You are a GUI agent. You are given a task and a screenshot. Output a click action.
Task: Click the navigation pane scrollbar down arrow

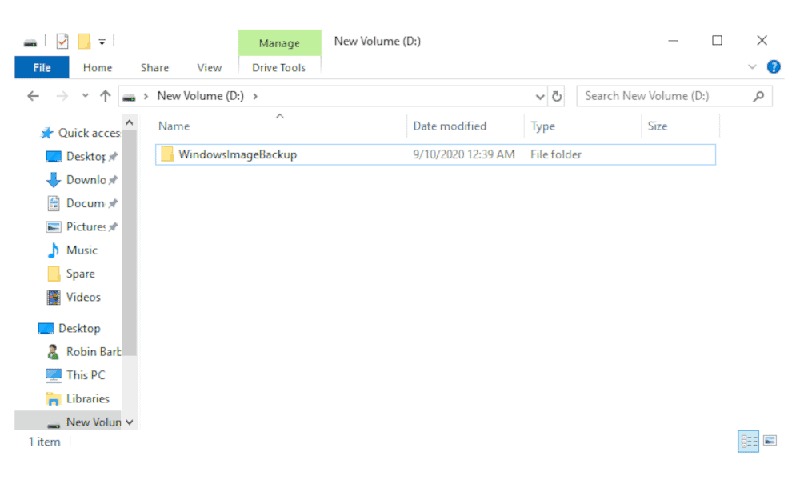130,422
